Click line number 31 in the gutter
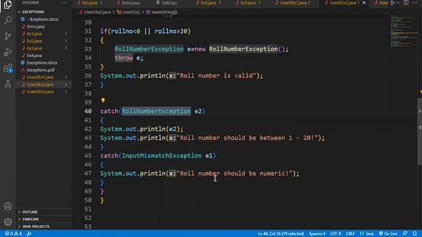422x237 pixels. tap(88, 31)
